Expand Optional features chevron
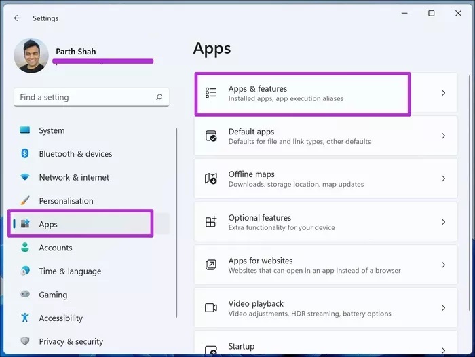The height and width of the screenshot is (357, 475). (x=443, y=222)
